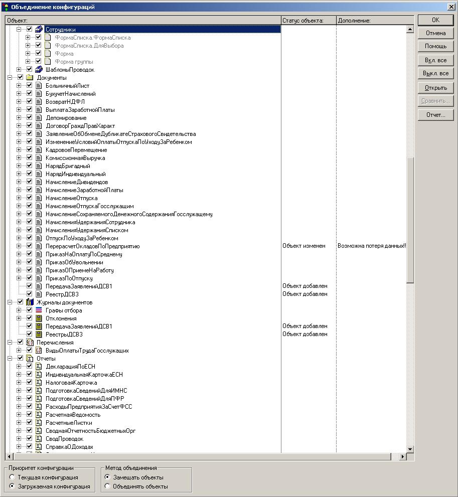Viewport: 458px width, 497px height.
Task: Click the Объект column header
Action: [x=142, y=21]
